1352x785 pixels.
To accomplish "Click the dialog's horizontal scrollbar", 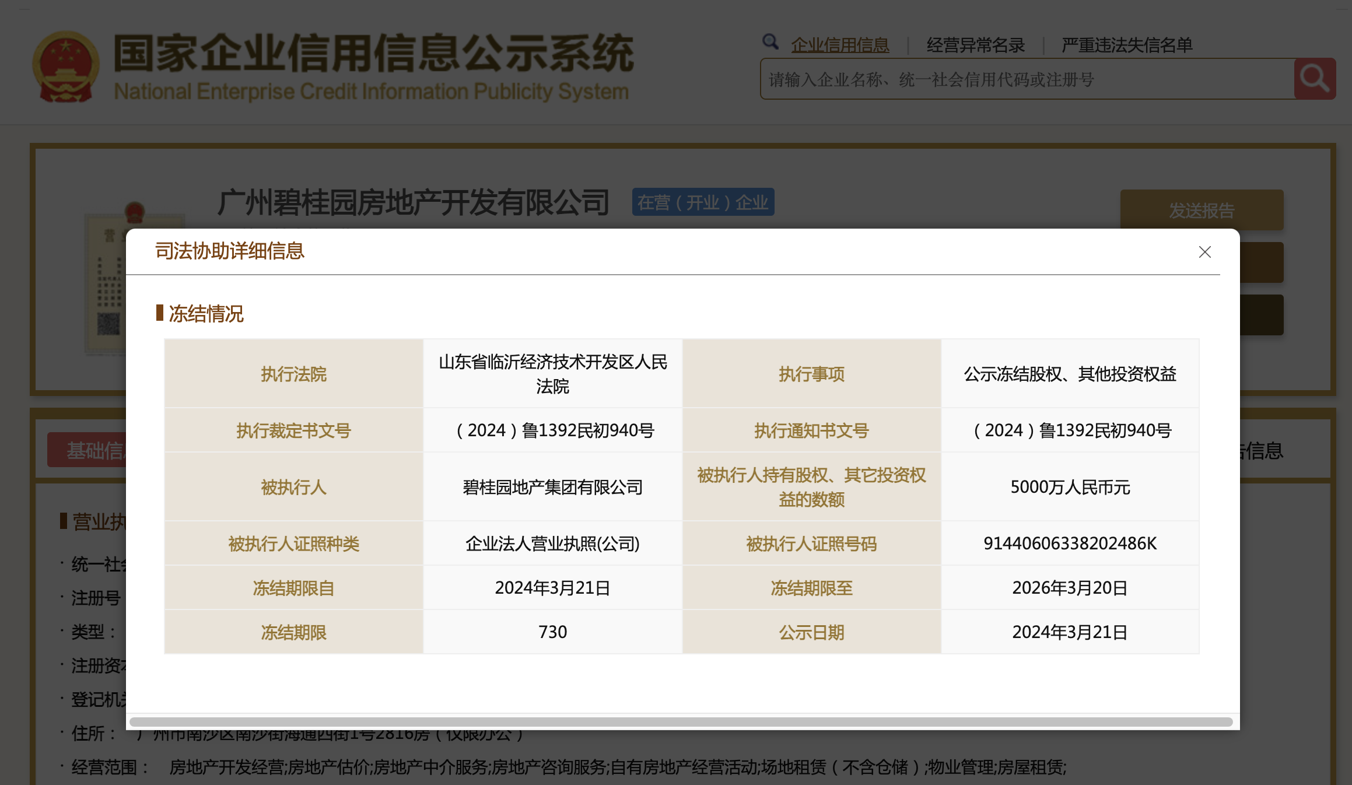I will pyautogui.click(x=681, y=722).
